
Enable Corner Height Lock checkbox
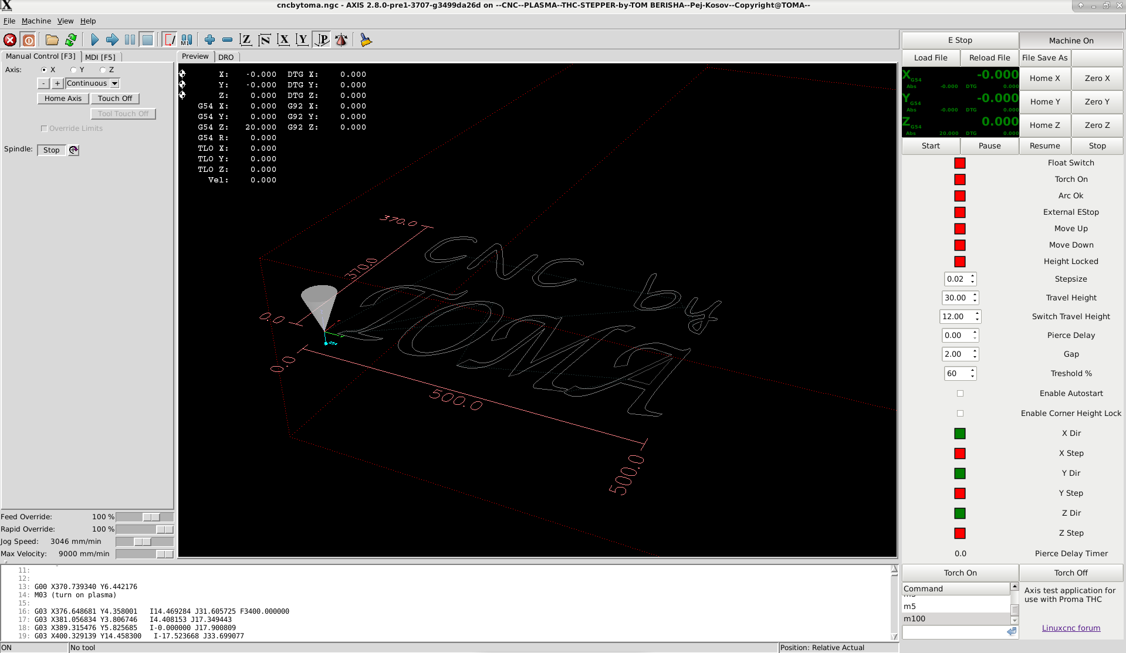(x=960, y=414)
